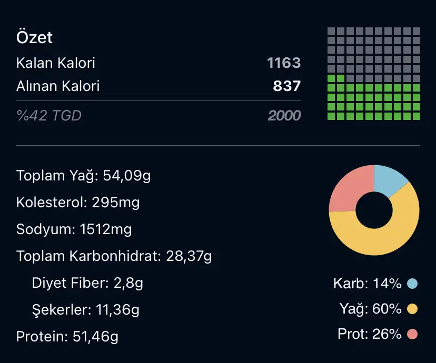Click the pink Prot legend dot

point(412,334)
